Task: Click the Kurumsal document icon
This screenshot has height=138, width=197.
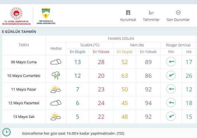Action: 128,13
